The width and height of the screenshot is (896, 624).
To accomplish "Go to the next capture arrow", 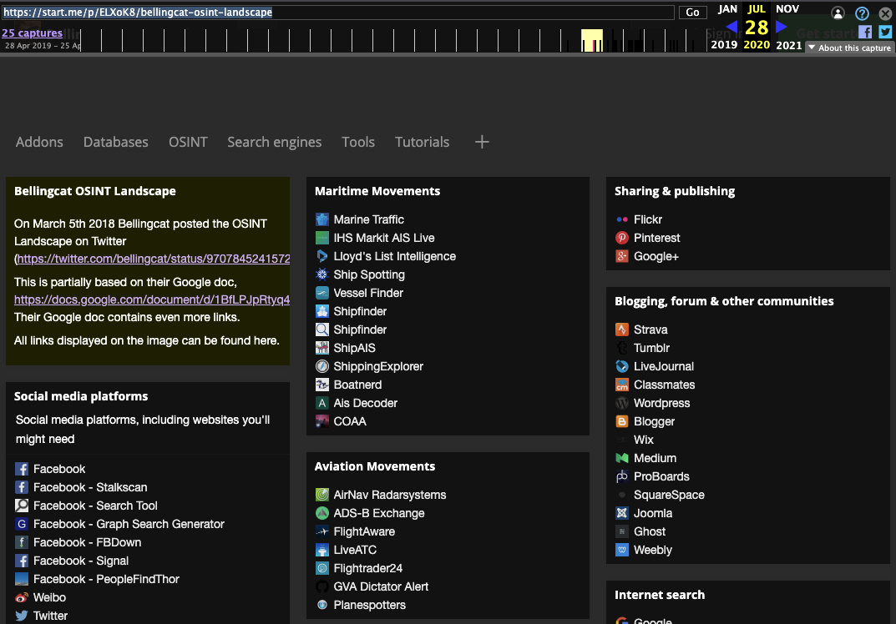I will pos(782,27).
